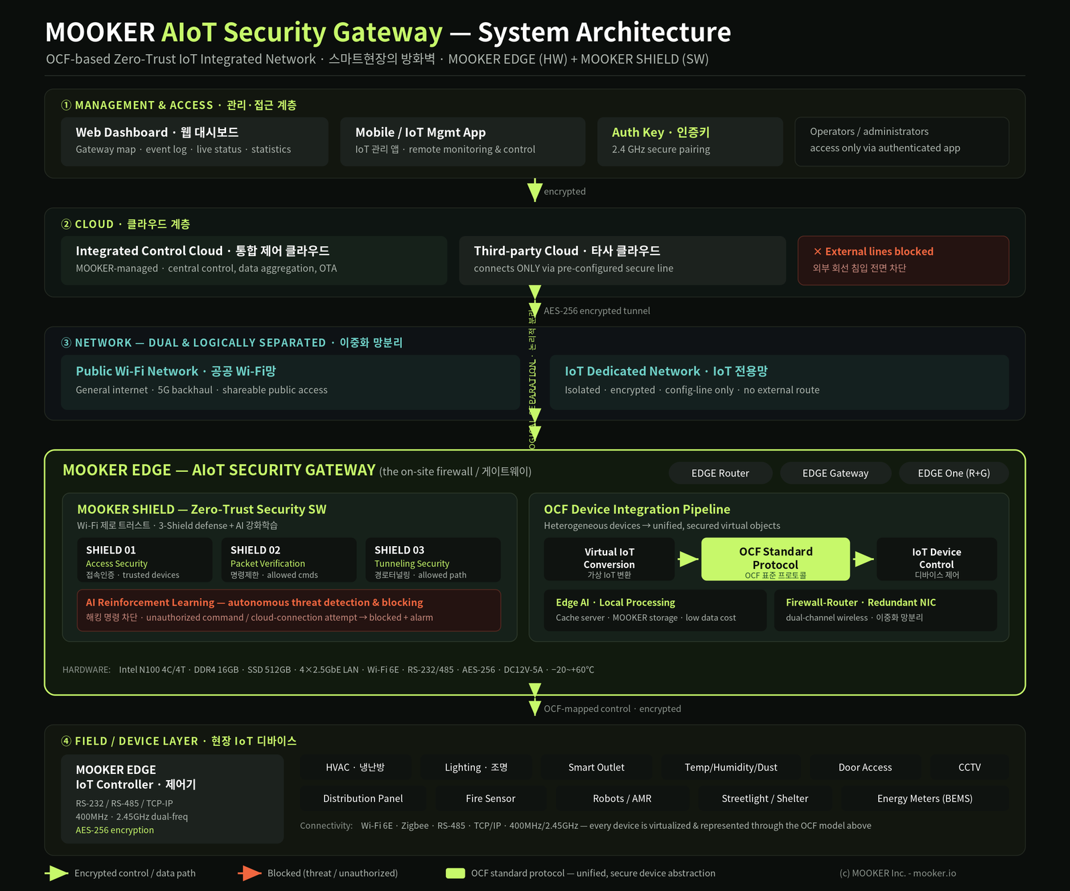Select the Public Wi-Fi Network block
Image resolution: width=1070 pixels, height=891 pixels.
click(290, 382)
